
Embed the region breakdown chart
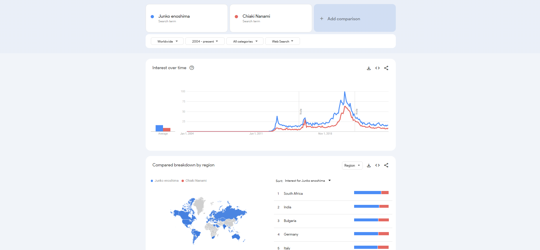pyautogui.click(x=377, y=166)
